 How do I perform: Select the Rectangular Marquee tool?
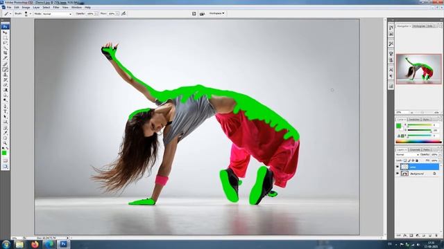point(5,37)
